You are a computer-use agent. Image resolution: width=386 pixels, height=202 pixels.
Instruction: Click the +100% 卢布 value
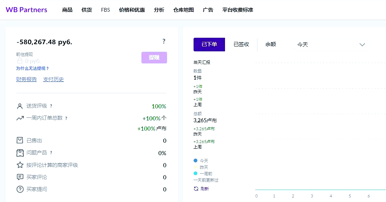point(152,128)
